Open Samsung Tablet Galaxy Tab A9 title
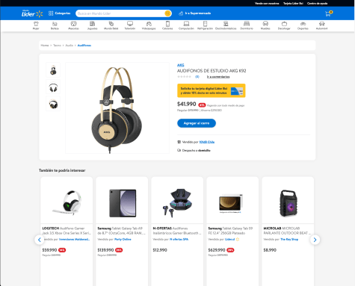This screenshot has width=355, height=286. [x=122, y=231]
